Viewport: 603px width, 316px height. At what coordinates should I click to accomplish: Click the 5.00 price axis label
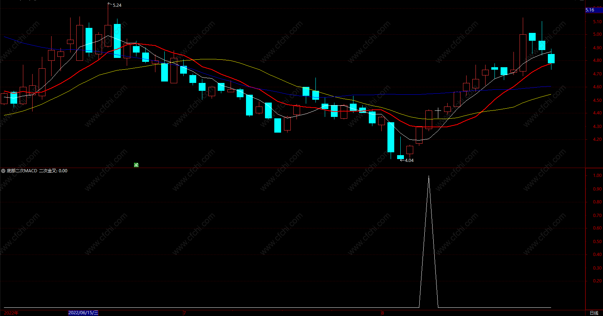tap(597, 34)
